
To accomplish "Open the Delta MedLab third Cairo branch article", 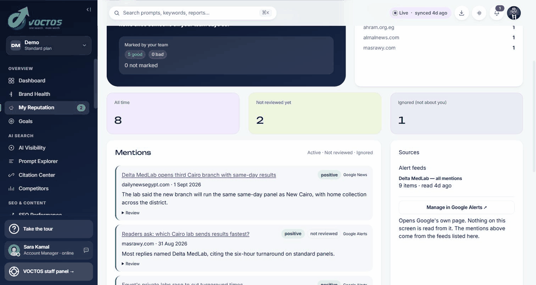I will click(x=199, y=175).
